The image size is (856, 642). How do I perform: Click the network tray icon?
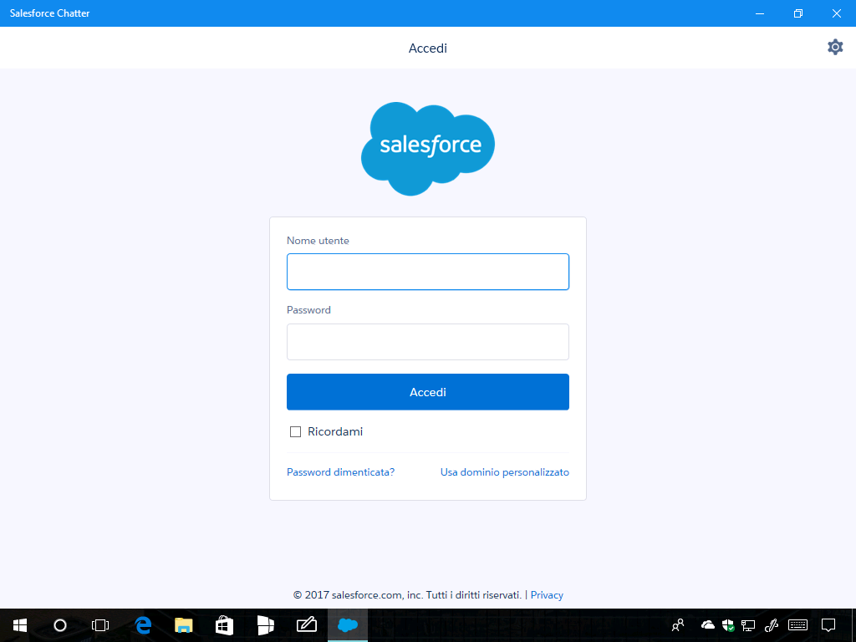pos(748,625)
